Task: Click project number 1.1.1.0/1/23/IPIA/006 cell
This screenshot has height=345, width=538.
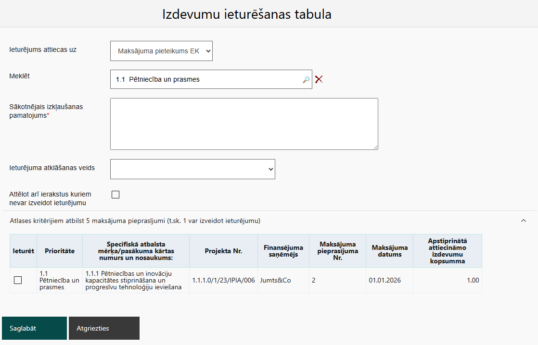Action: tap(223, 280)
